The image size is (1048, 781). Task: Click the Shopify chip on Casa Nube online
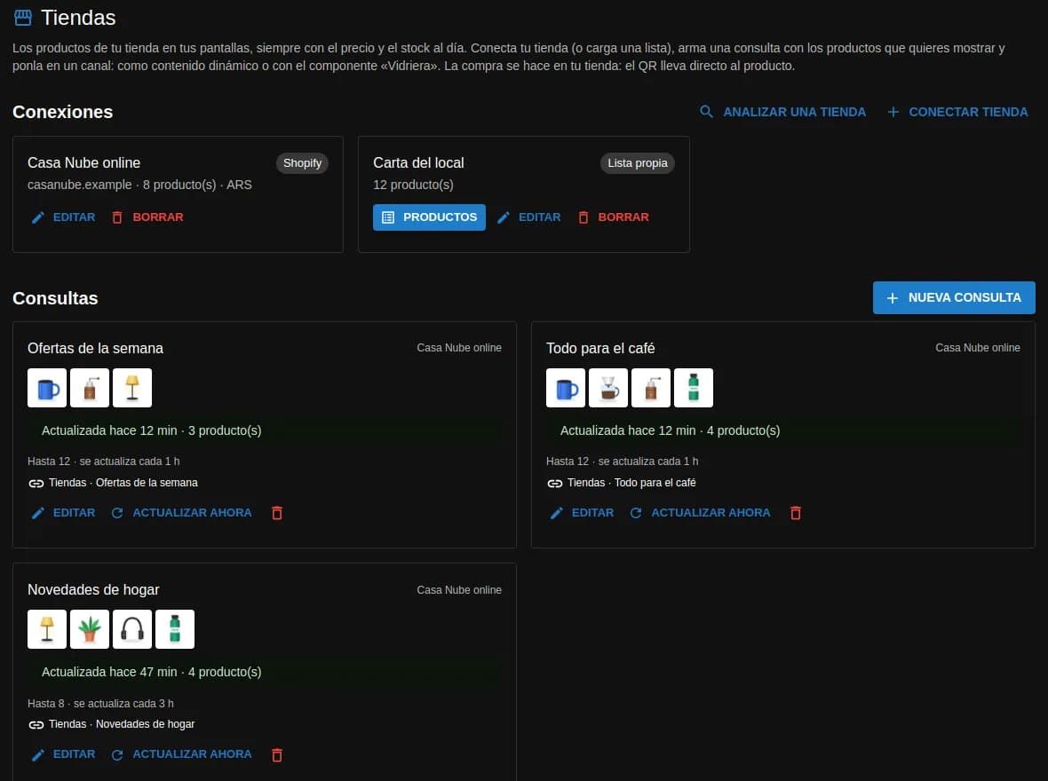302,163
